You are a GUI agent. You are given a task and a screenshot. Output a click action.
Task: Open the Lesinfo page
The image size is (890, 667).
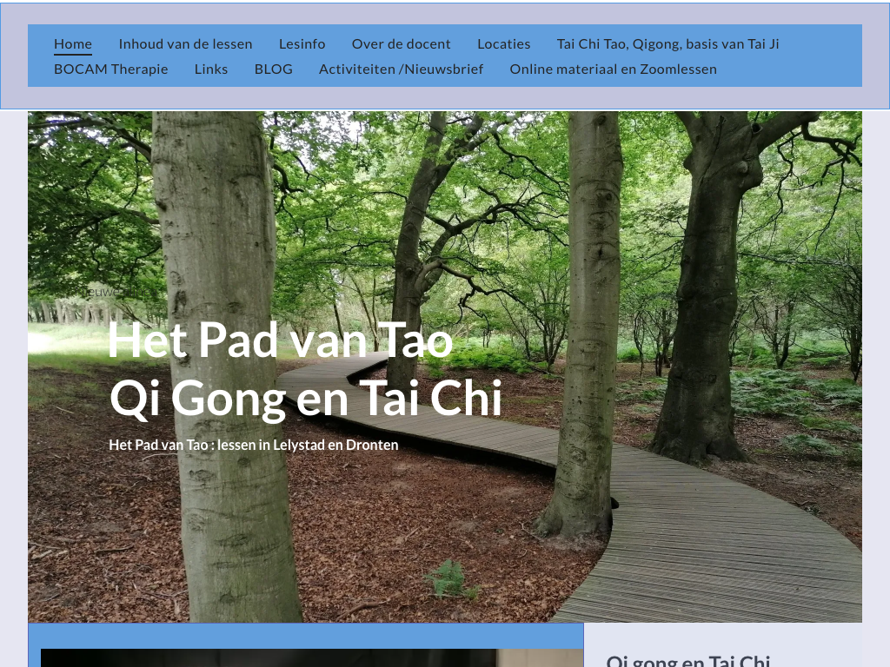point(302,43)
